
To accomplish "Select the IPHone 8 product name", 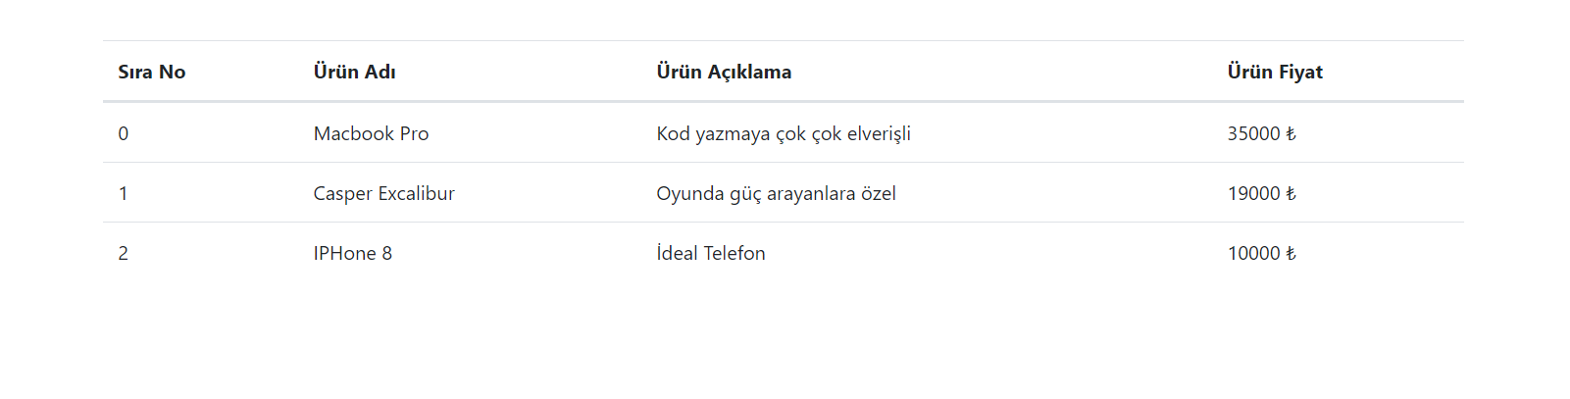I will pos(353,253).
